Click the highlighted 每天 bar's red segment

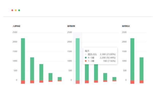click(x=77, y=82)
